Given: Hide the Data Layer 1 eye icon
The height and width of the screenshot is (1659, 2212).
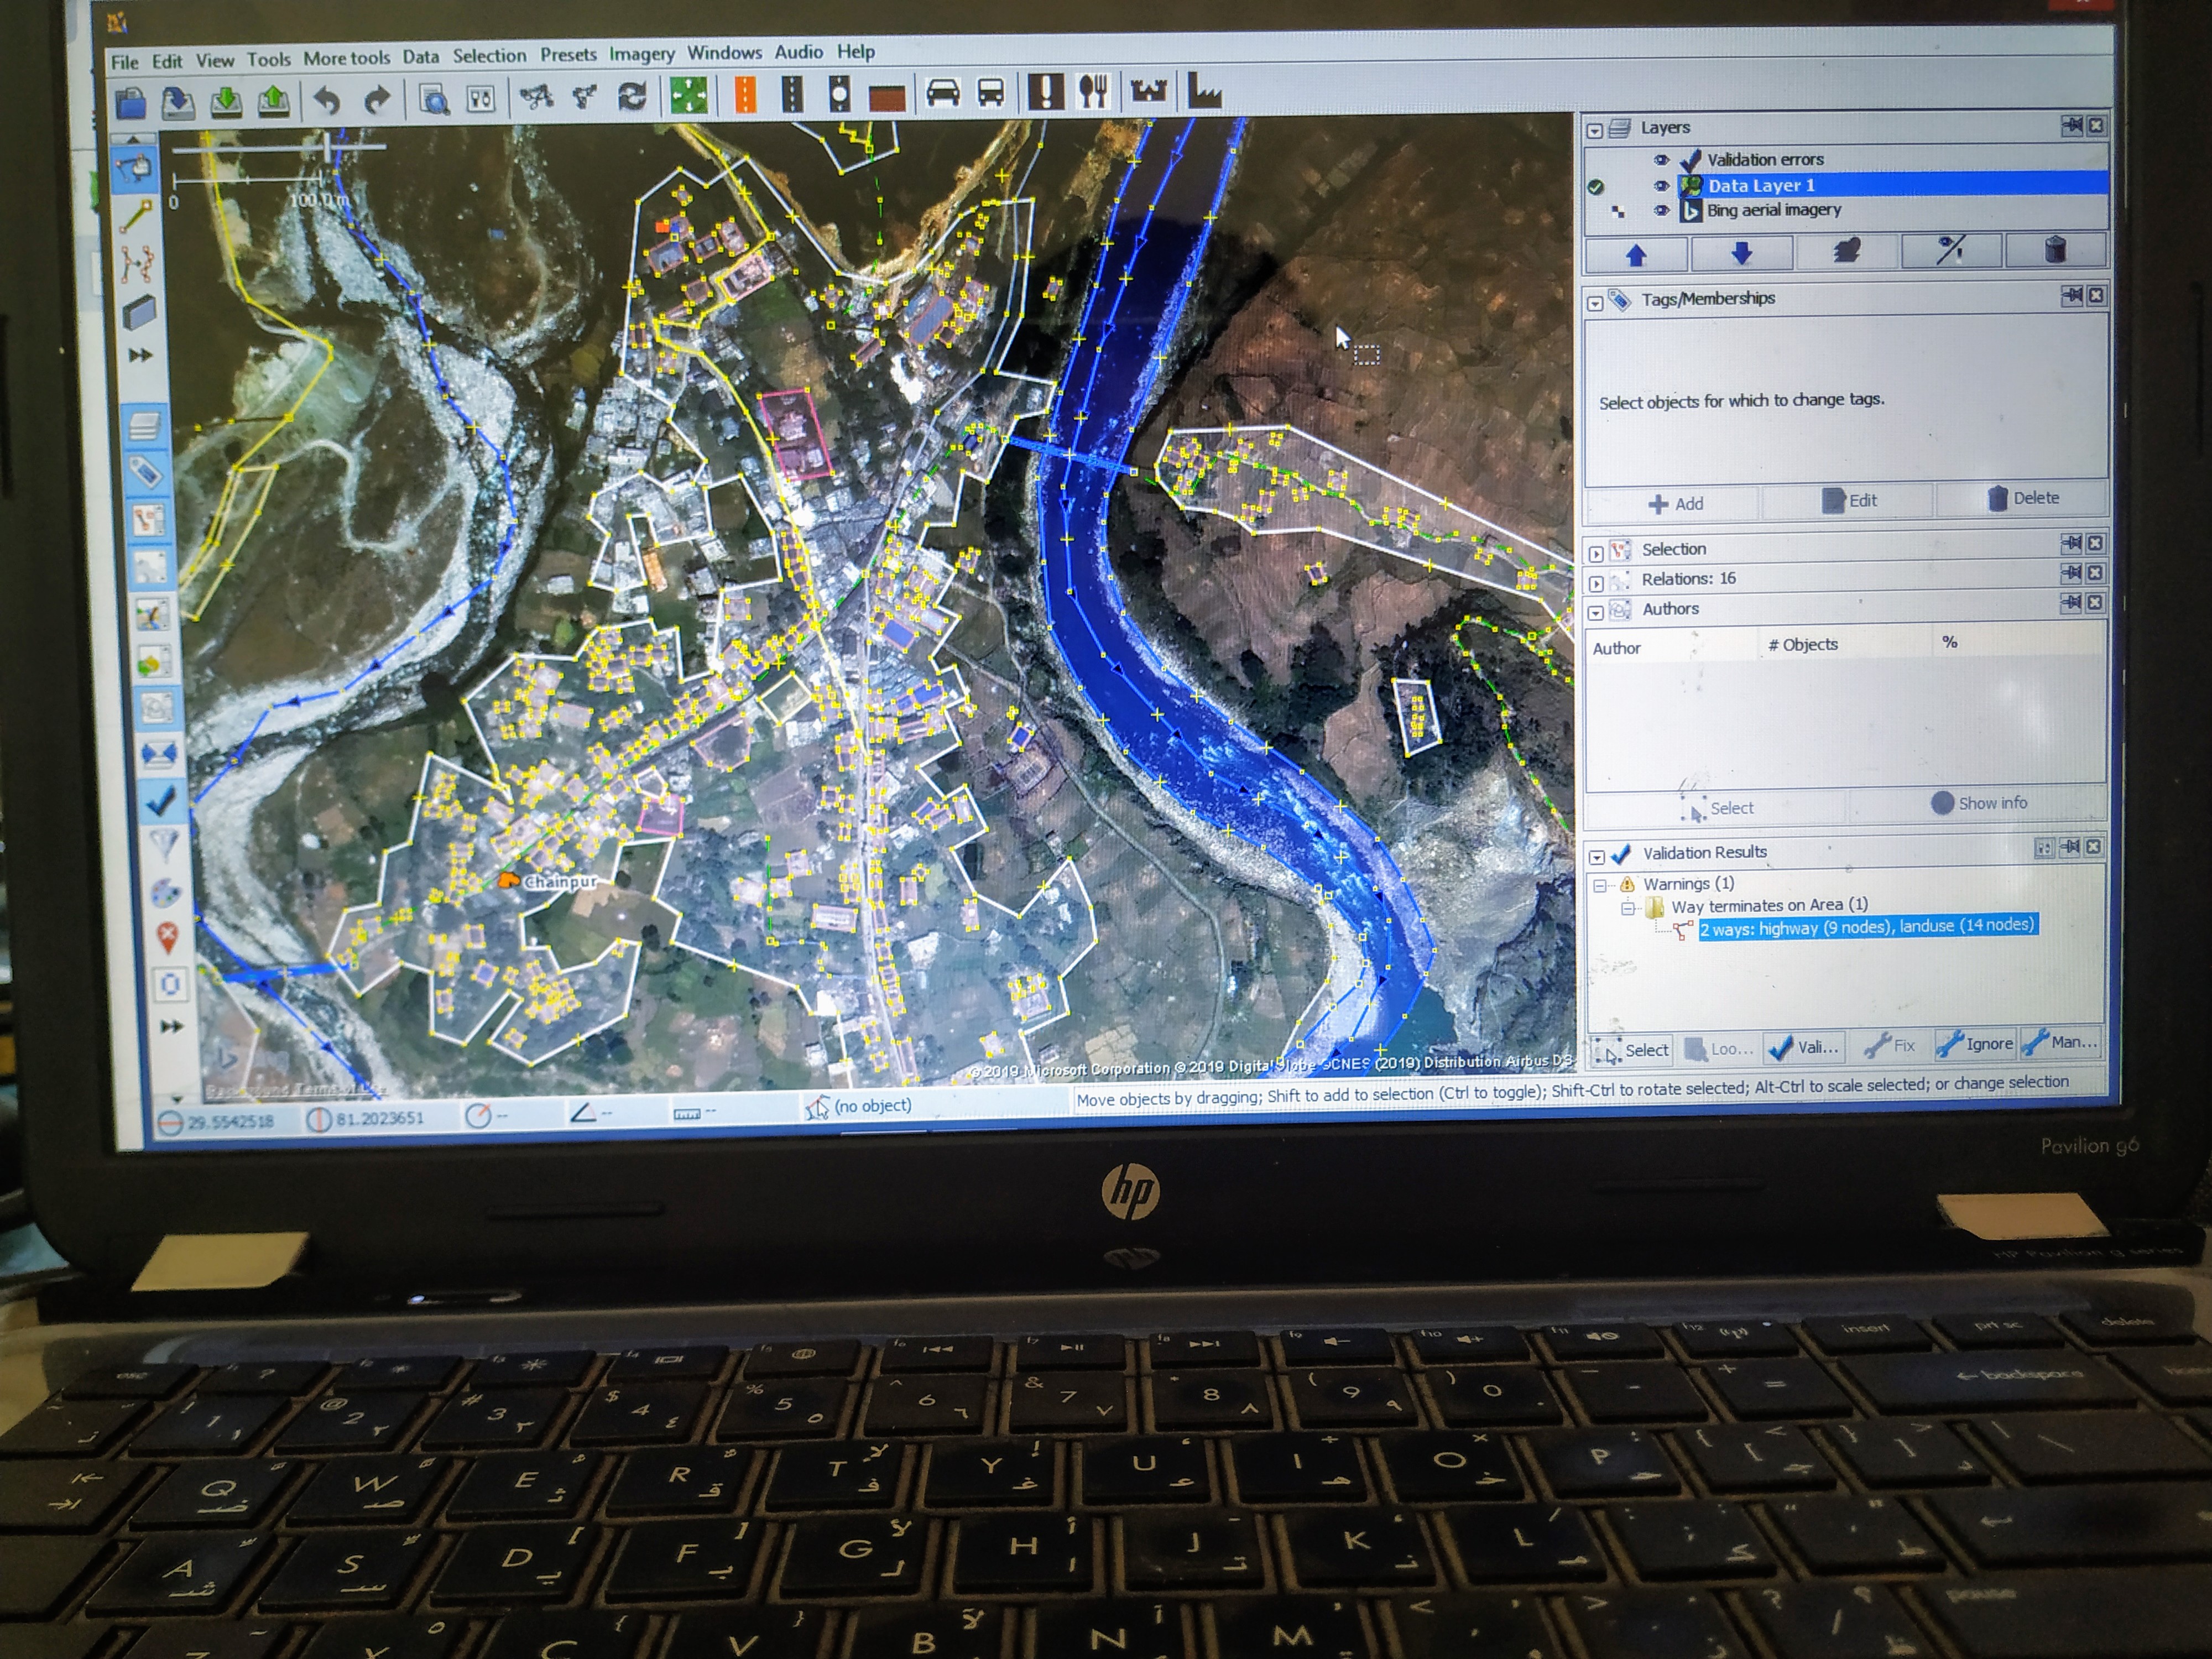Looking at the screenshot, I should coord(1661,186).
